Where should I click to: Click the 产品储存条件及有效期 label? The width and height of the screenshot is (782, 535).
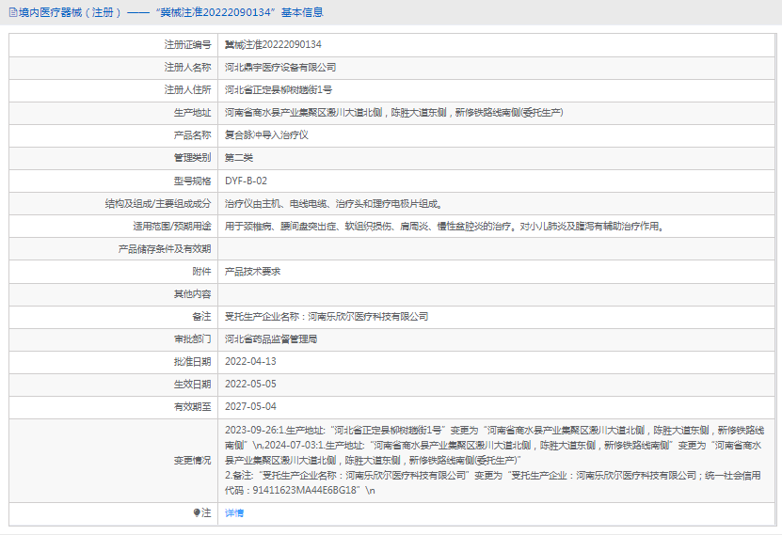(x=165, y=249)
